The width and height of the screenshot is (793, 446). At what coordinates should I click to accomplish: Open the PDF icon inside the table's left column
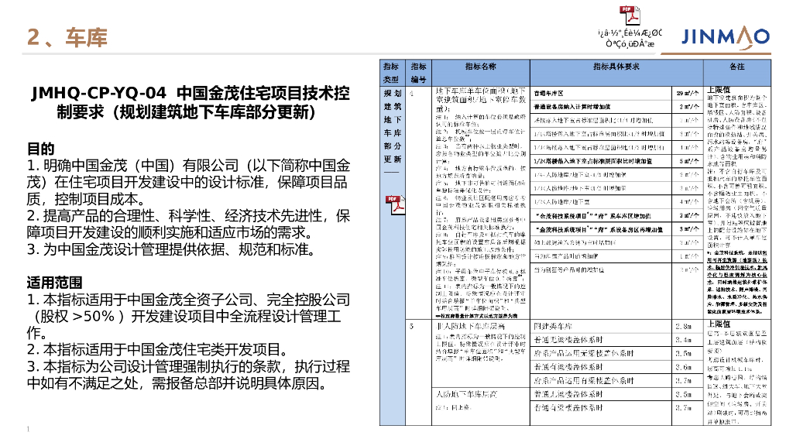[x=395, y=204]
